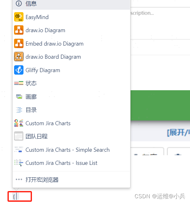The image size is (190, 202).
Task: Click the editor text field containing the brace
Action: (x=20, y=196)
